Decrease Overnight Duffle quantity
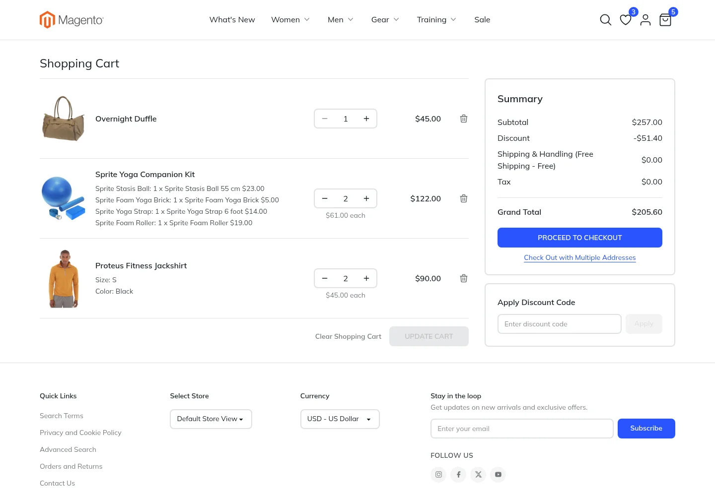This screenshot has width=715, height=496. click(325, 119)
